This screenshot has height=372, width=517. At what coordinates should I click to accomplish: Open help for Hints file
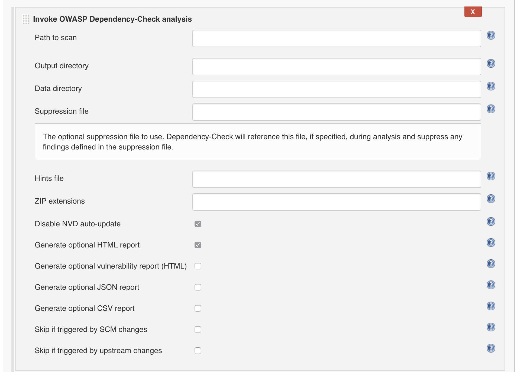pyautogui.click(x=491, y=176)
